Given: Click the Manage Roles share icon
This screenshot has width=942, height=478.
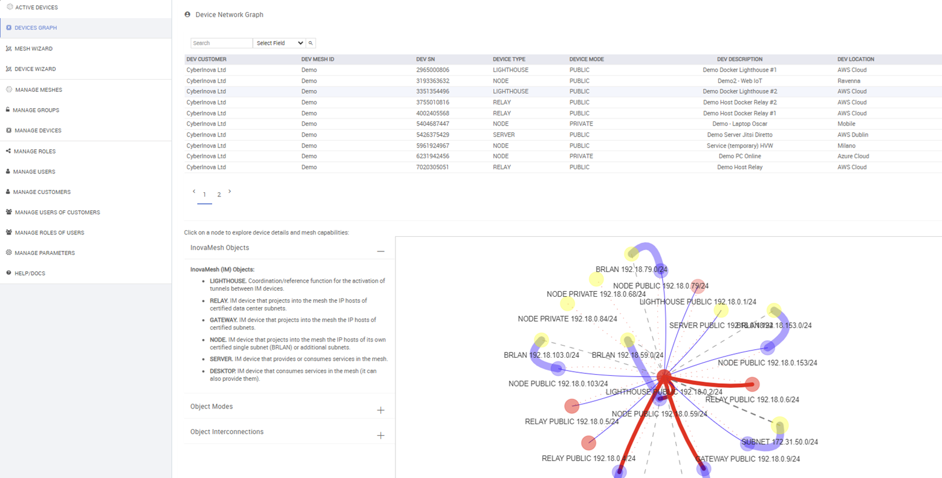Looking at the screenshot, I should coord(8,151).
